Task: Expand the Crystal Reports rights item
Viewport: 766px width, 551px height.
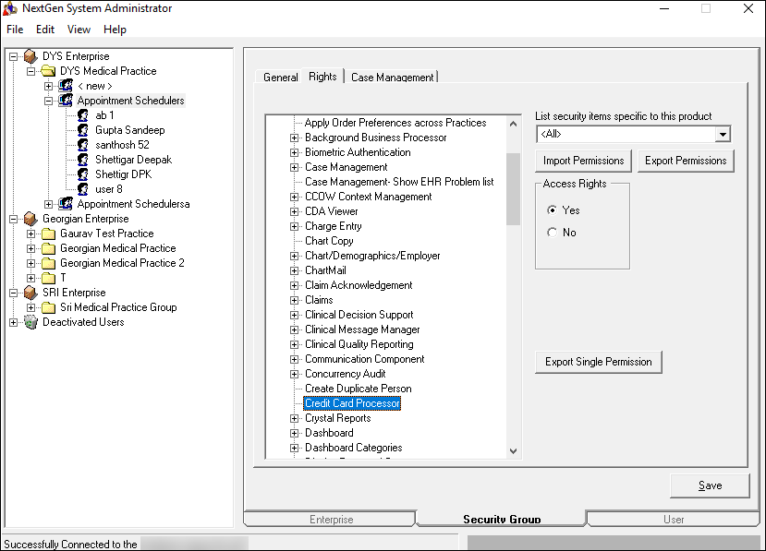Action: pyautogui.click(x=294, y=418)
